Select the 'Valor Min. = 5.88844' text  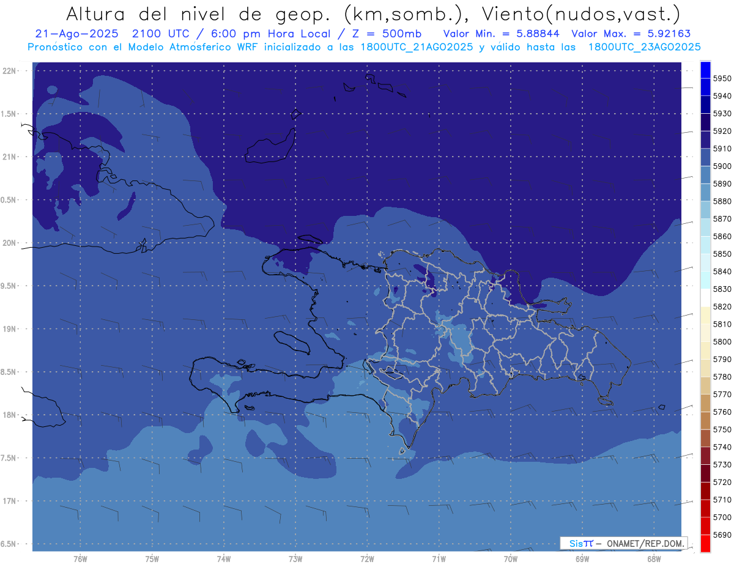coord(501,34)
